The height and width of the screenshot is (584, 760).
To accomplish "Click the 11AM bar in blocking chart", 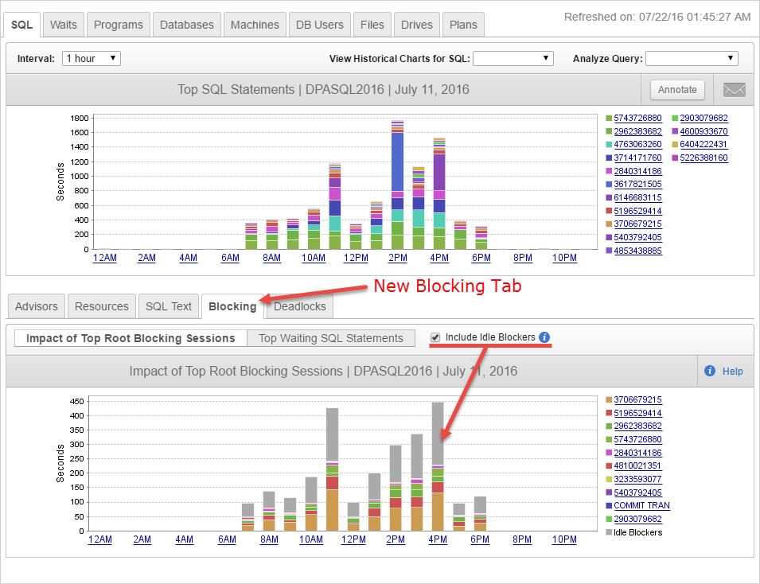I will coord(332,469).
